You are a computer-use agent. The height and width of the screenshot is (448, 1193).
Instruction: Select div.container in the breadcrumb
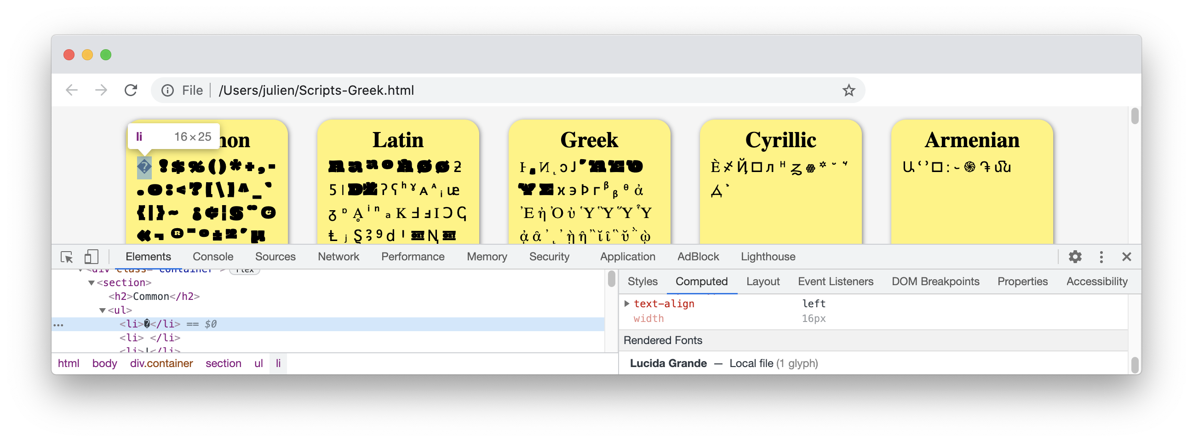(161, 364)
